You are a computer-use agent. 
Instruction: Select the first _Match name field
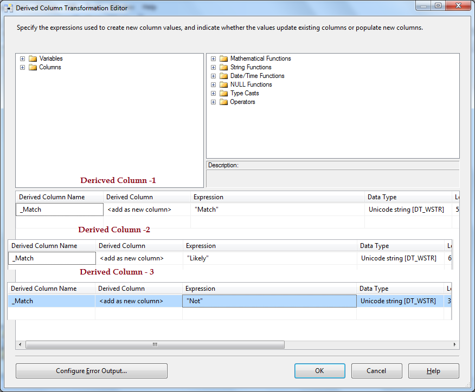[59, 209]
